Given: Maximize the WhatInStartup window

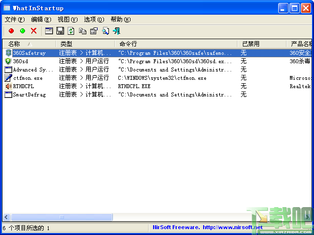Looking at the screenshot, I should point(294,8).
